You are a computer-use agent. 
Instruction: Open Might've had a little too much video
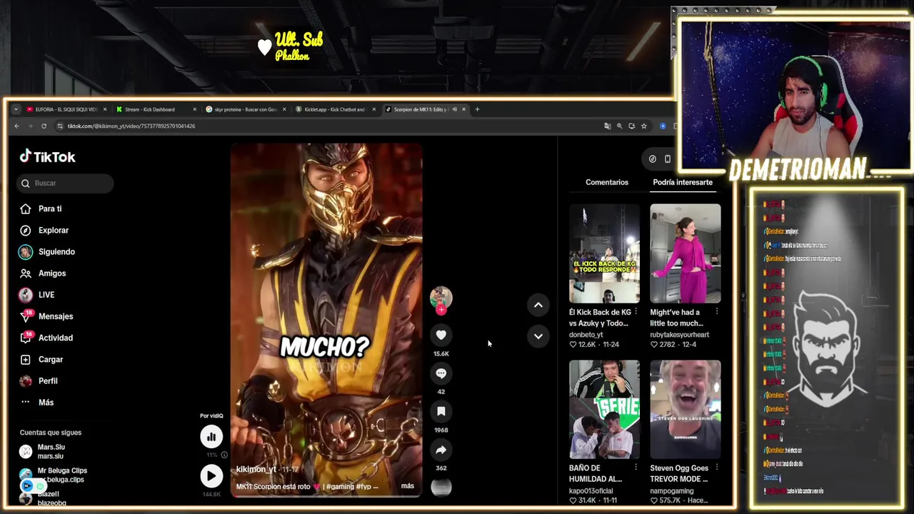point(685,253)
